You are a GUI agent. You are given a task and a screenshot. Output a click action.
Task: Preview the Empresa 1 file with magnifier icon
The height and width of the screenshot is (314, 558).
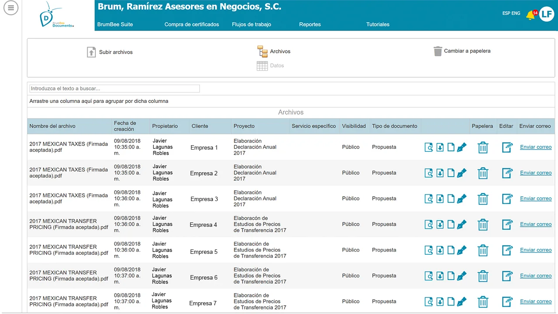click(x=429, y=147)
